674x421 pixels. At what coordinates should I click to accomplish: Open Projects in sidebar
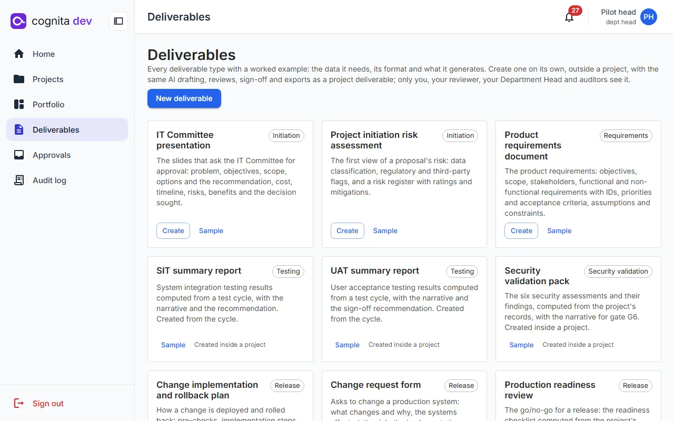coord(67,79)
